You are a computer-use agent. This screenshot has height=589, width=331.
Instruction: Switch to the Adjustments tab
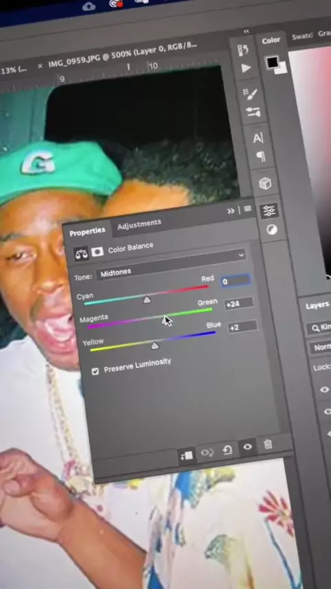139,224
